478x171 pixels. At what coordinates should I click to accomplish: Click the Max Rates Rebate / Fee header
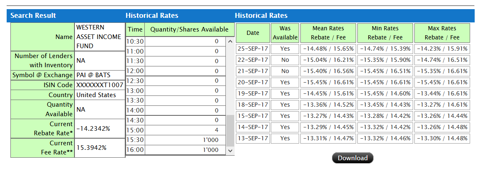click(x=442, y=33)
